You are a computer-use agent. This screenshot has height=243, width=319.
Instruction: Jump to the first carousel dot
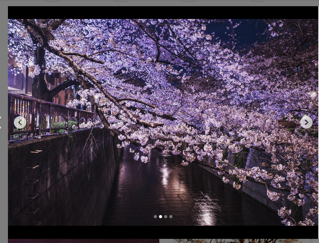[155, 217]
